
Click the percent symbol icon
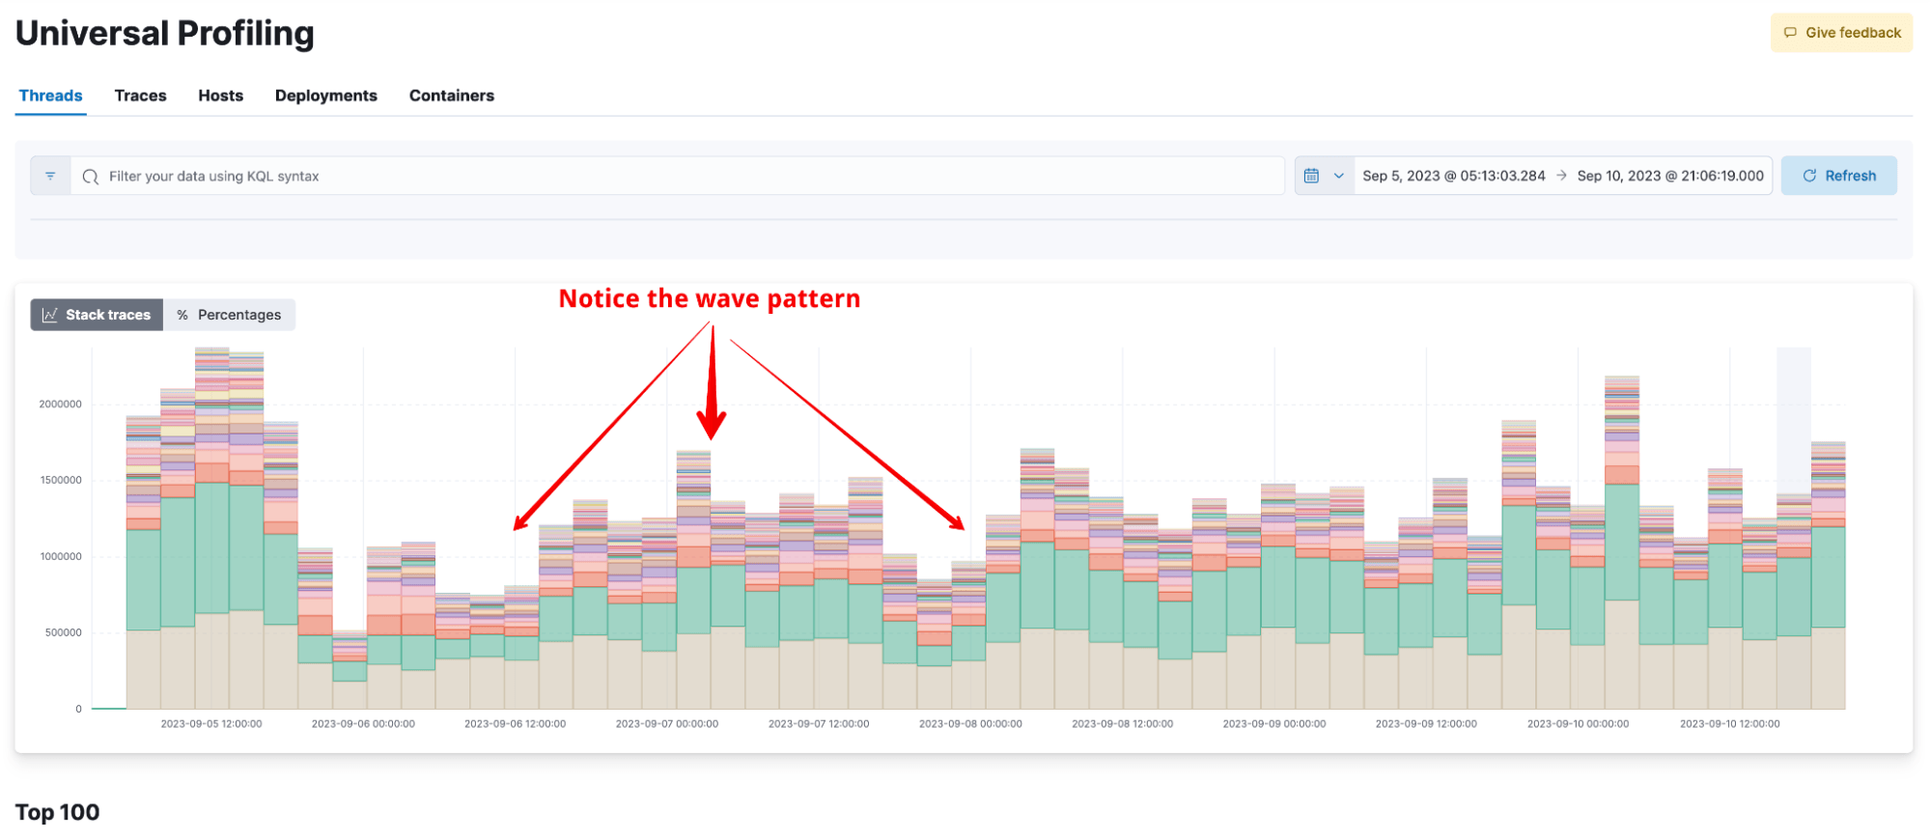pos(182,315)
